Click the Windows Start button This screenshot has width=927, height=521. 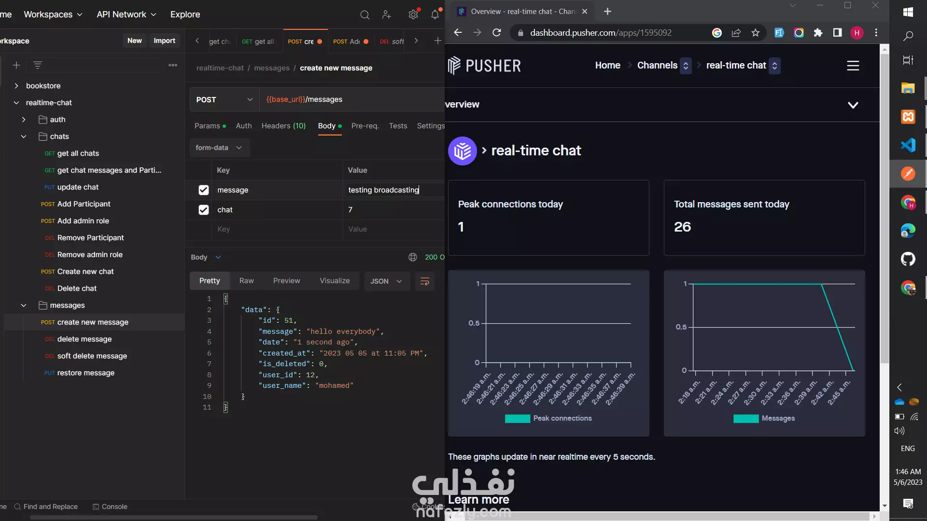[x=908, y=12]
